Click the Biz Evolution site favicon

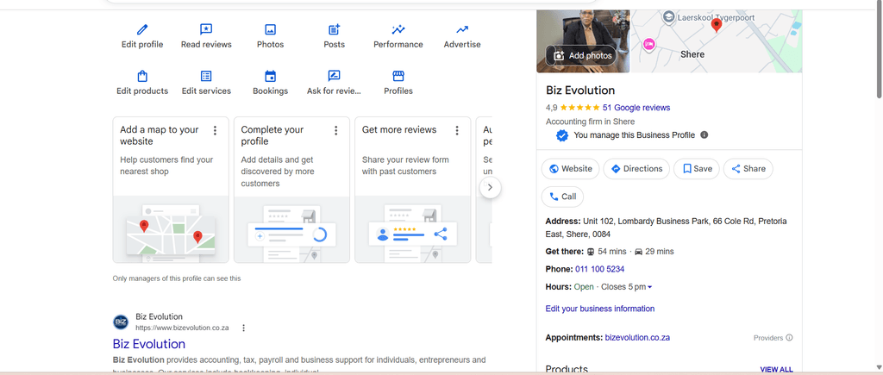[121, 322]
